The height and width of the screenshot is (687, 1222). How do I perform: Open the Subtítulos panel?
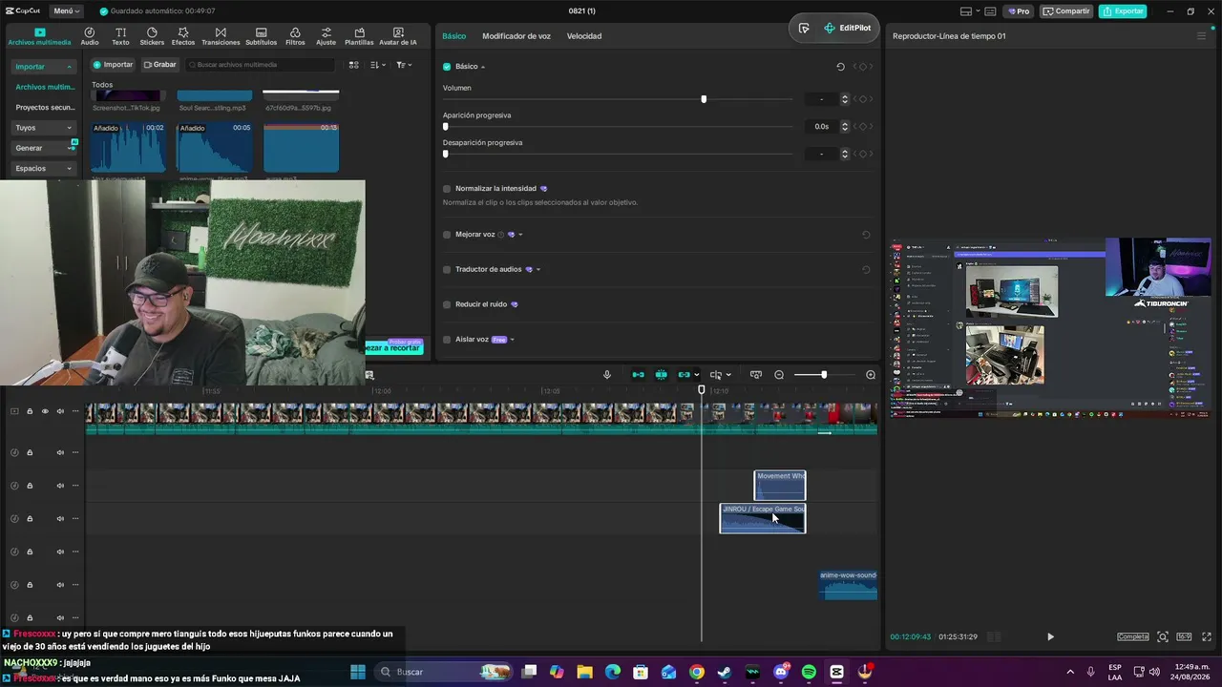point(261,36)
